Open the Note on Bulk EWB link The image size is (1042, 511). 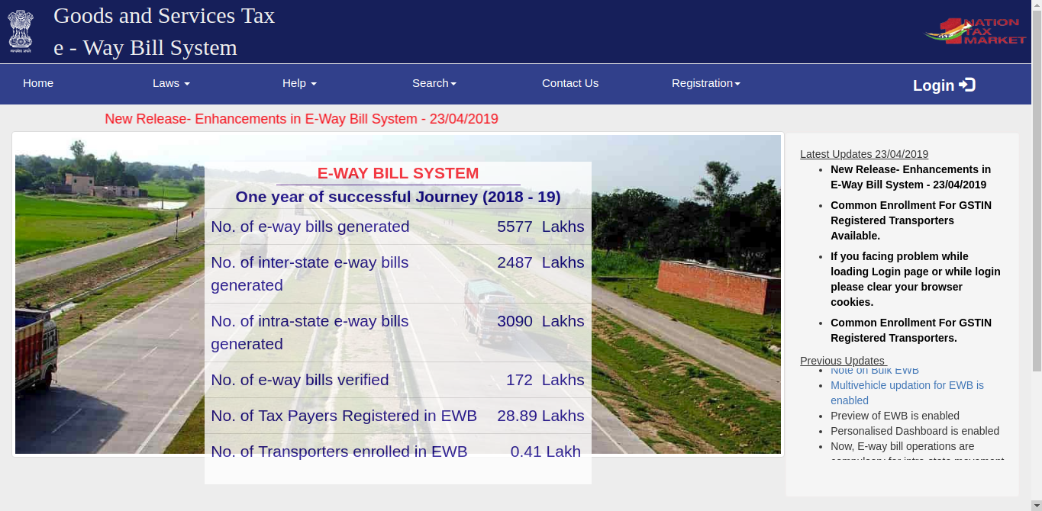(x=874, y=370)
